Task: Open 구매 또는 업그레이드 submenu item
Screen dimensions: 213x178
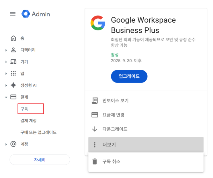Action: click(x=38, y=132)
